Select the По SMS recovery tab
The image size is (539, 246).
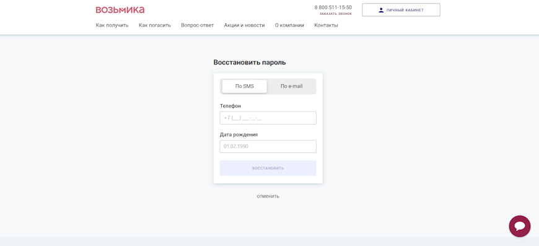244,86
